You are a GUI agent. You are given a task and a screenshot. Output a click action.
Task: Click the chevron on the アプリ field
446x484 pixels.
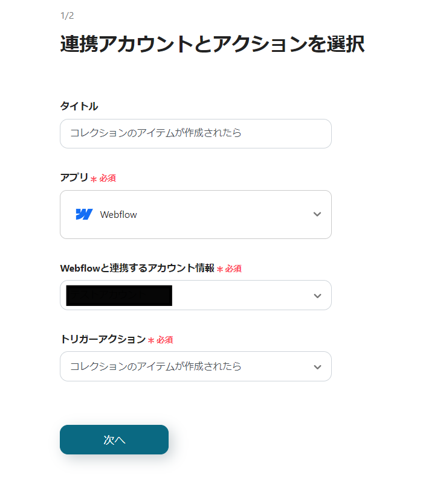(x=317, y=214)
